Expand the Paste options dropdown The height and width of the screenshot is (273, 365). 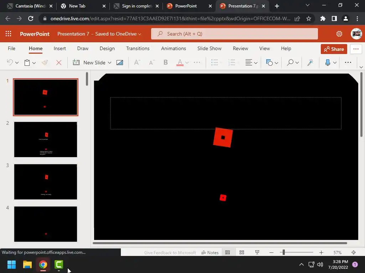point(34,63)
